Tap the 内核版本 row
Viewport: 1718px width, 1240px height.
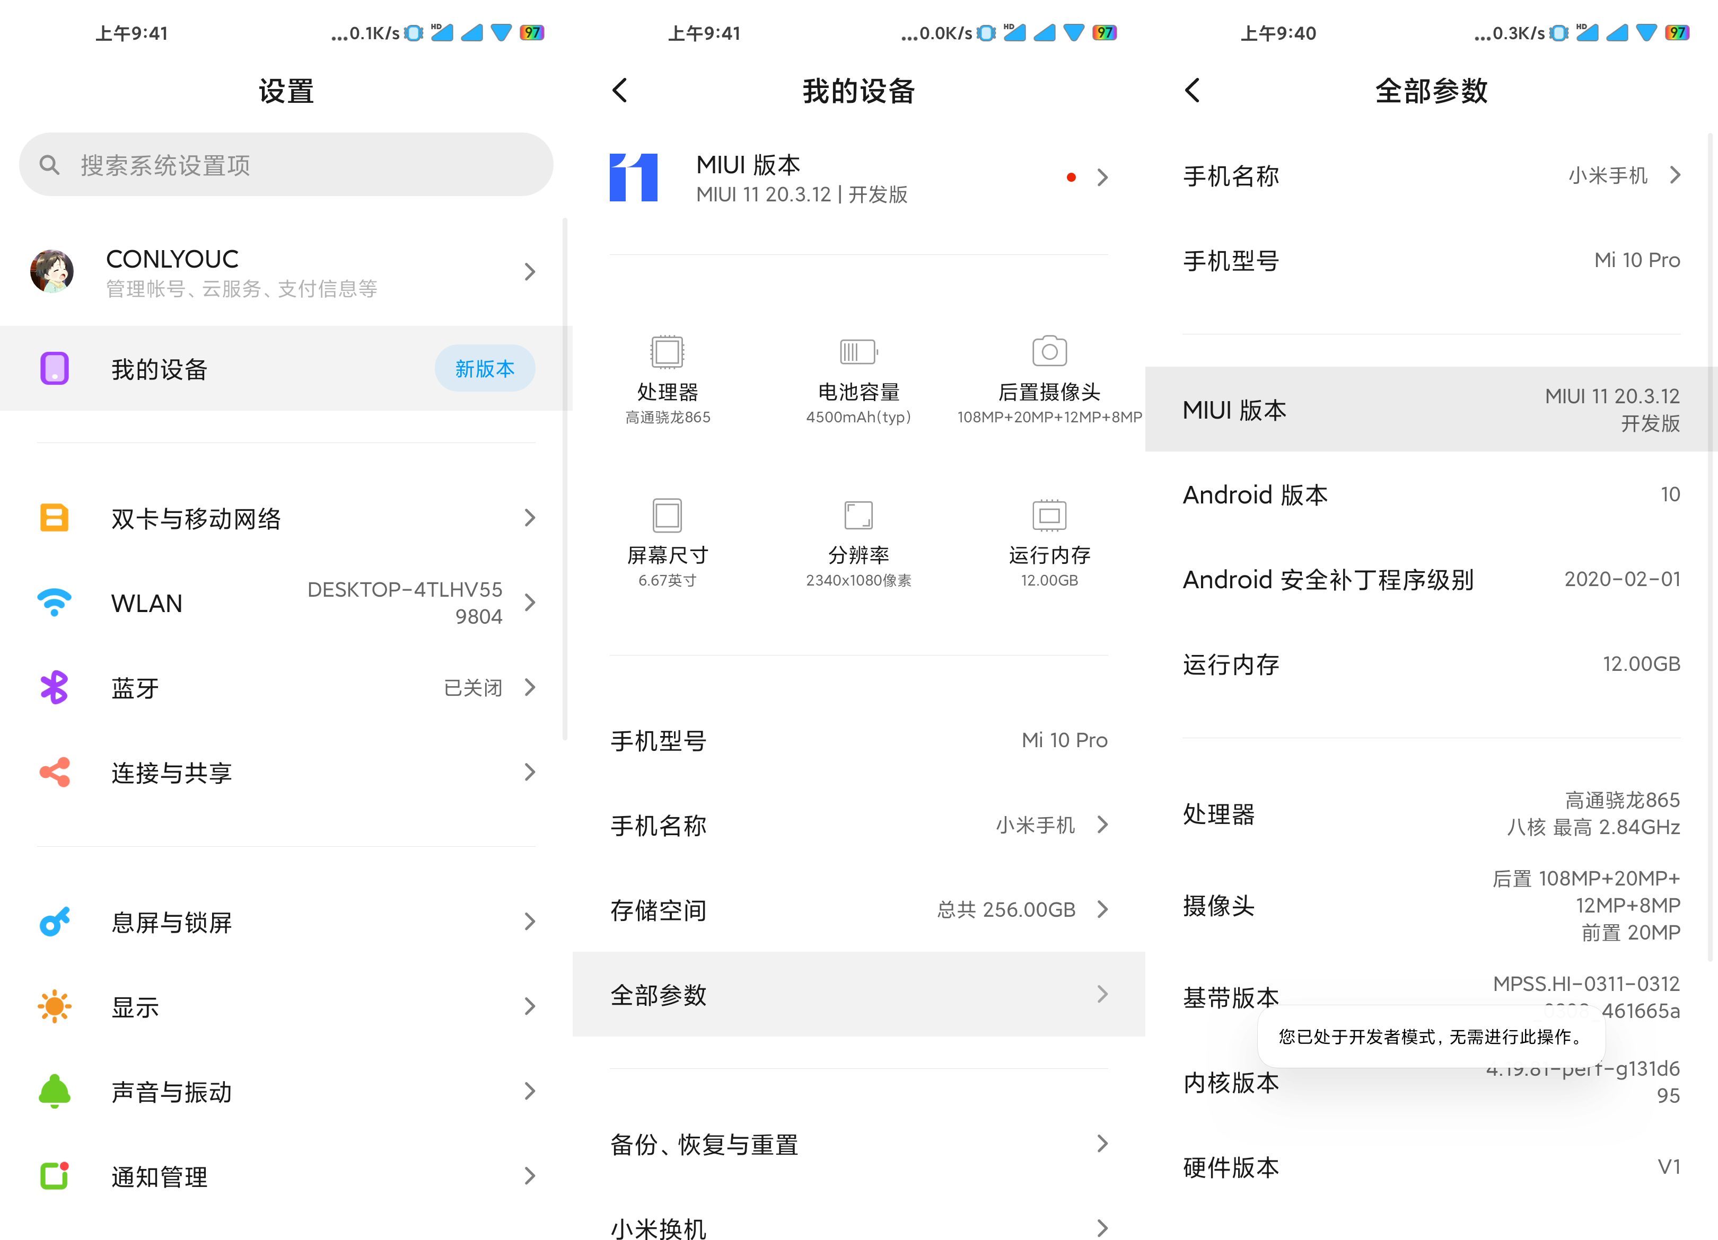coord(1432,1082)
